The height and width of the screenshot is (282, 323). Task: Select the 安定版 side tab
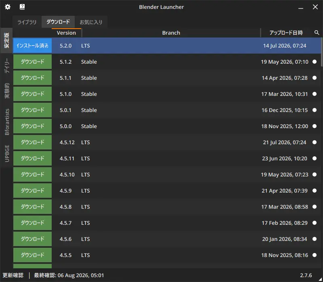6,40
